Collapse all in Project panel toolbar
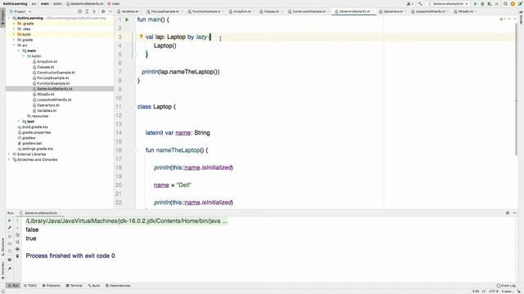This screenshot has width=524, height=294. click(x=94, y=11)
